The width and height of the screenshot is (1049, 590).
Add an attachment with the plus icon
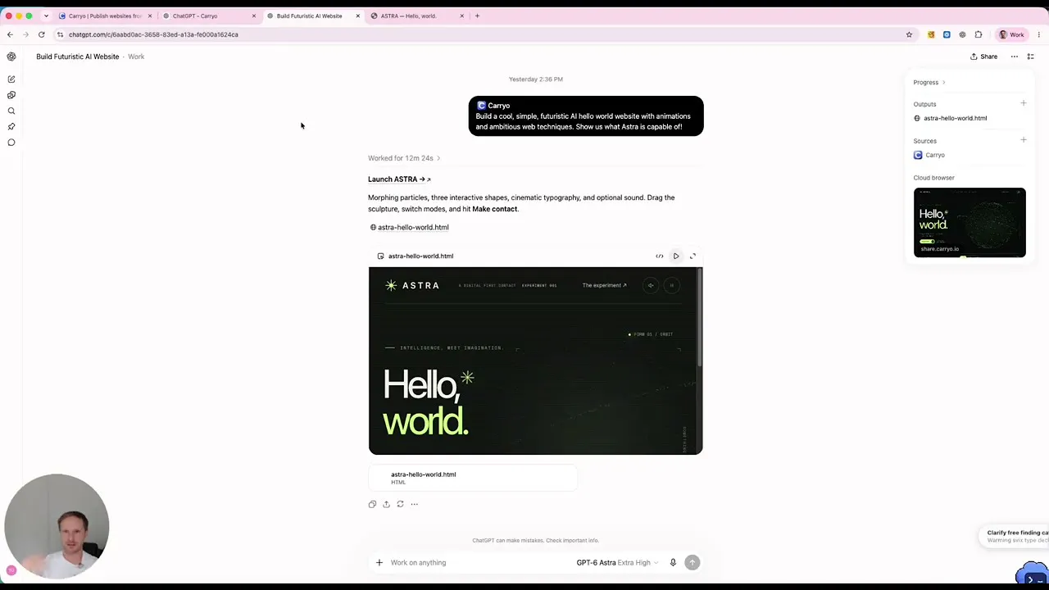pyautogui.click(x=379, y=563)
